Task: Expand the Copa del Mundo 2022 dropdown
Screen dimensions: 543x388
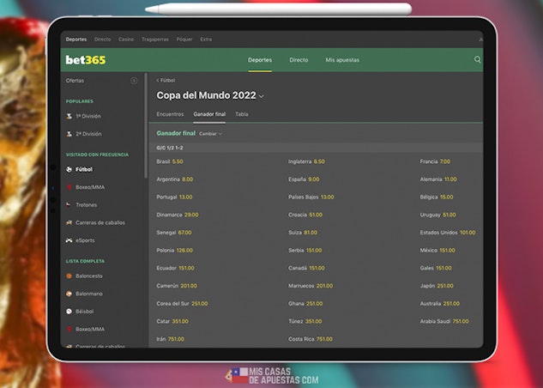Action: click(262, 96)
